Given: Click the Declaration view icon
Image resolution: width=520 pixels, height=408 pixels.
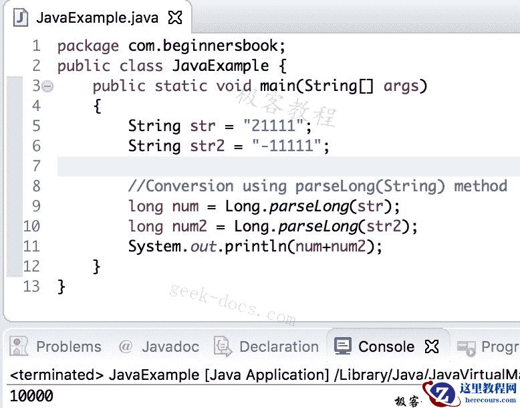Looking at the screenshot, I should coord(223,346).
